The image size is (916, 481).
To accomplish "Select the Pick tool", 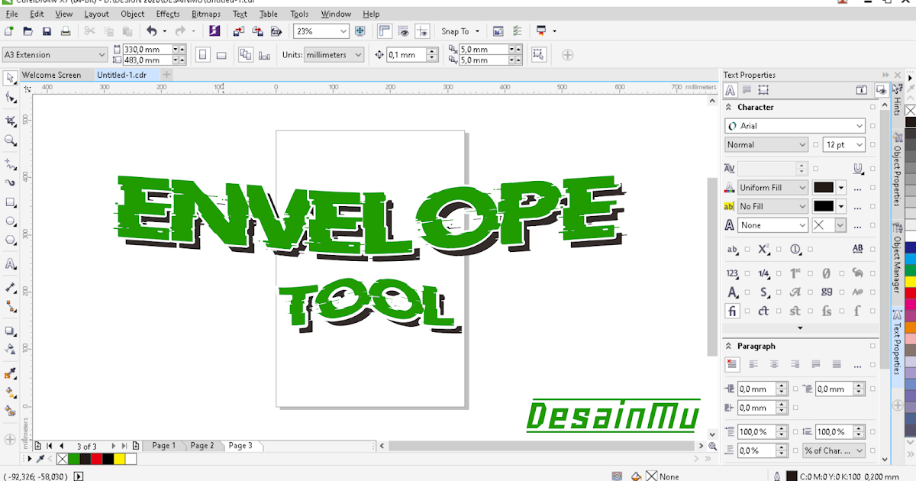I will pos(10,78).
